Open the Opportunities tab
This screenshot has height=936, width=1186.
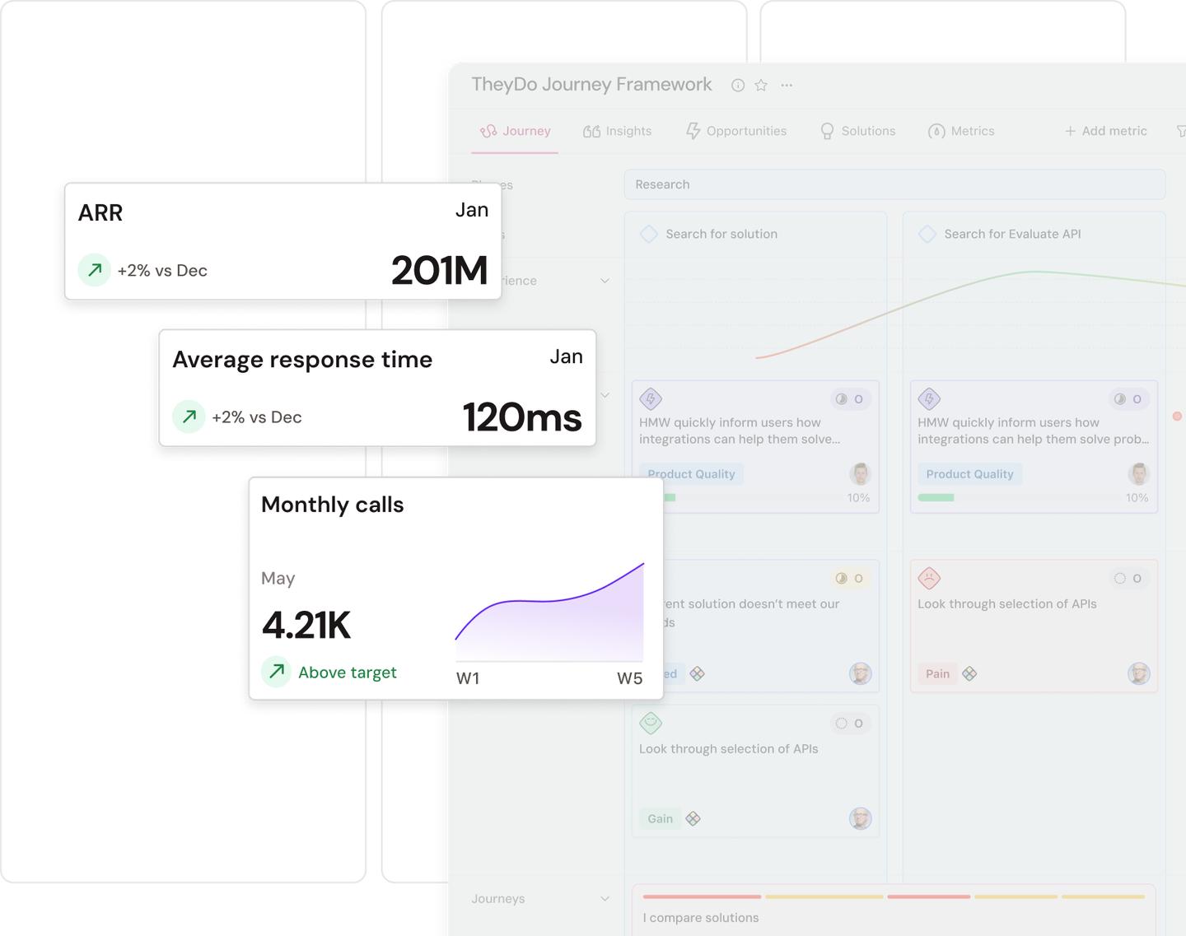coord(736,131)
